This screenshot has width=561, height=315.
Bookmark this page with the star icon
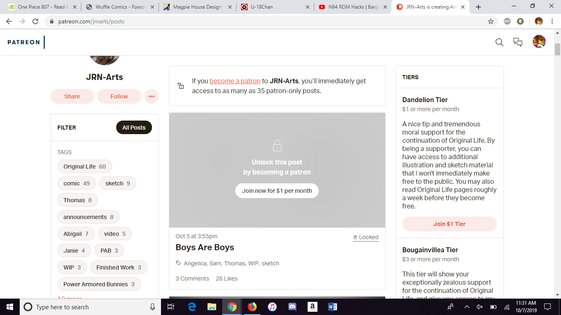click(490, 21)
